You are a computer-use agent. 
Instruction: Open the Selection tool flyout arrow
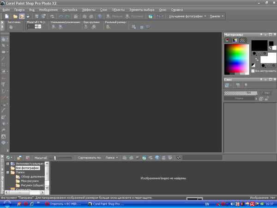point(7,52)
